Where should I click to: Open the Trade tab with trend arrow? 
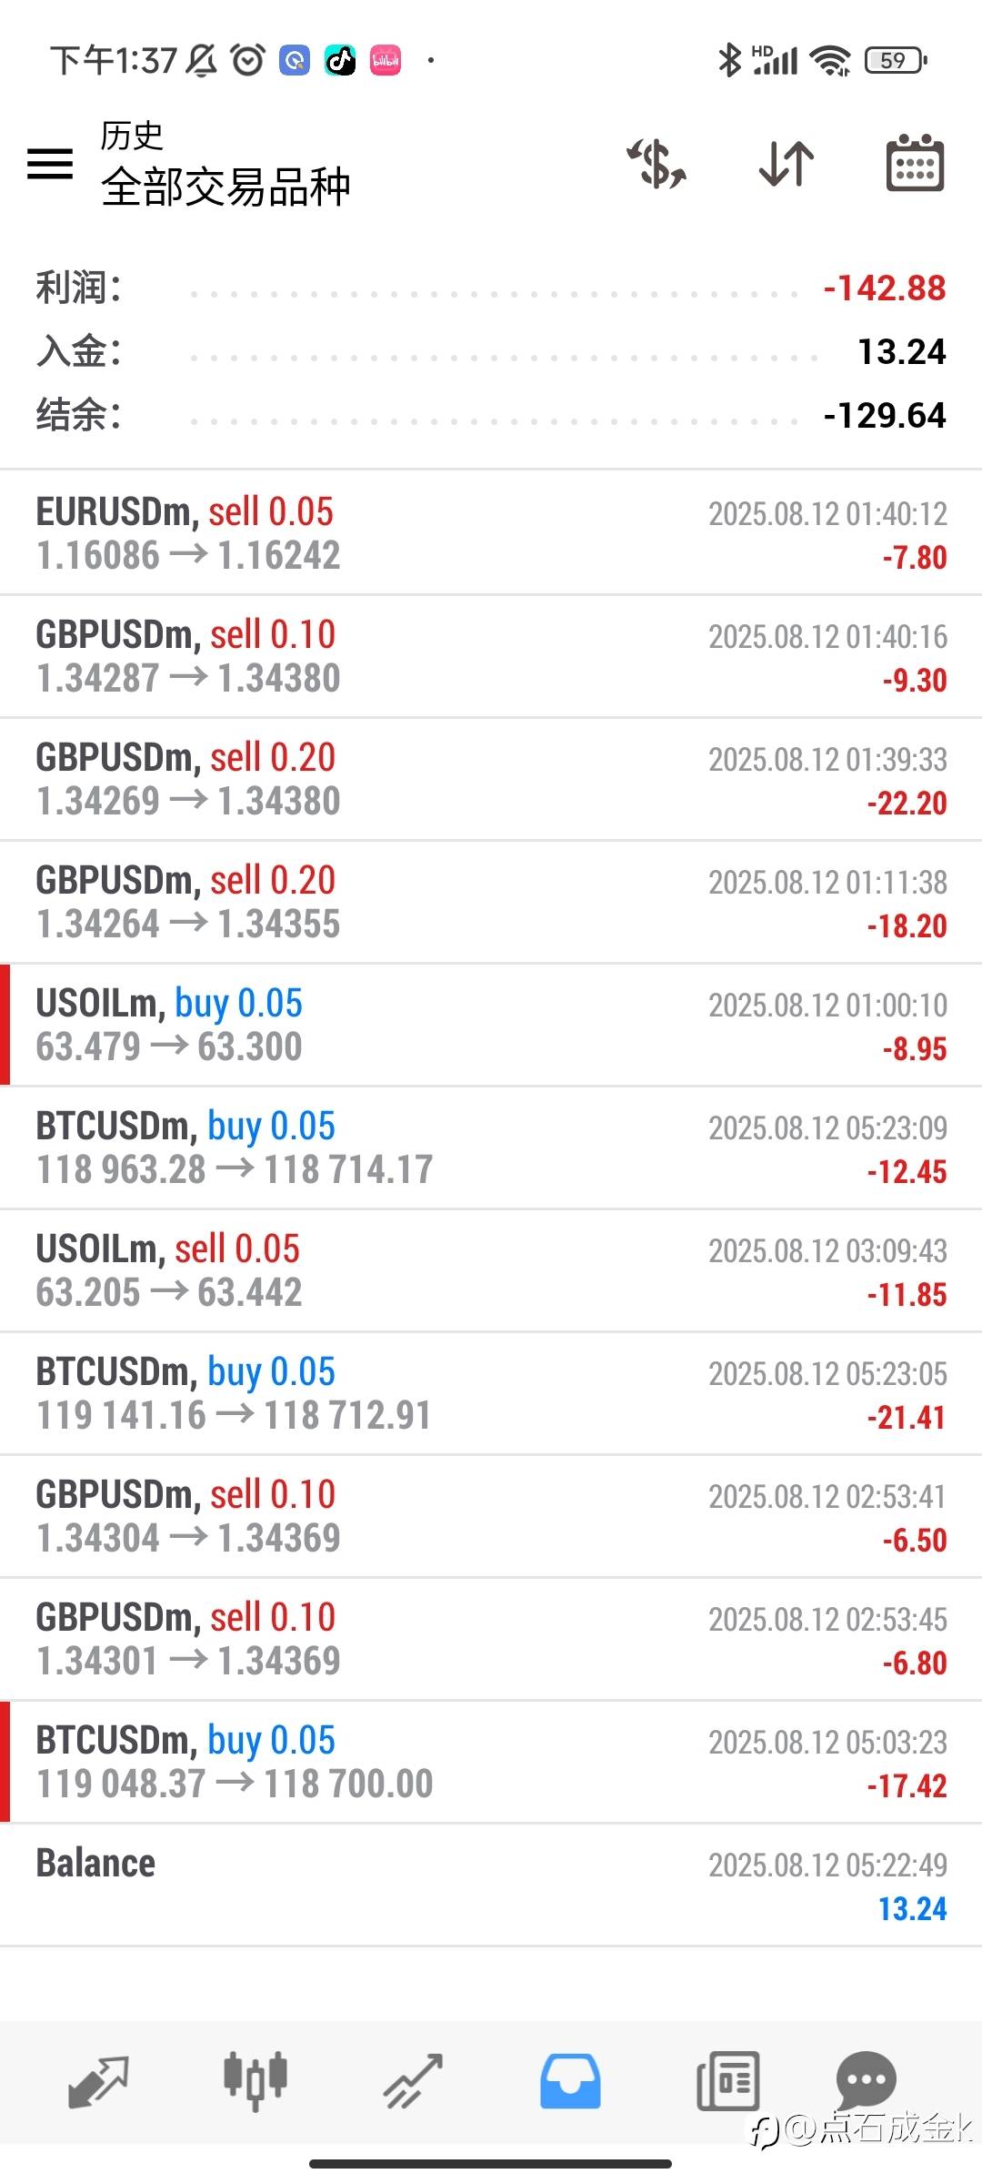coord(413,2082)
